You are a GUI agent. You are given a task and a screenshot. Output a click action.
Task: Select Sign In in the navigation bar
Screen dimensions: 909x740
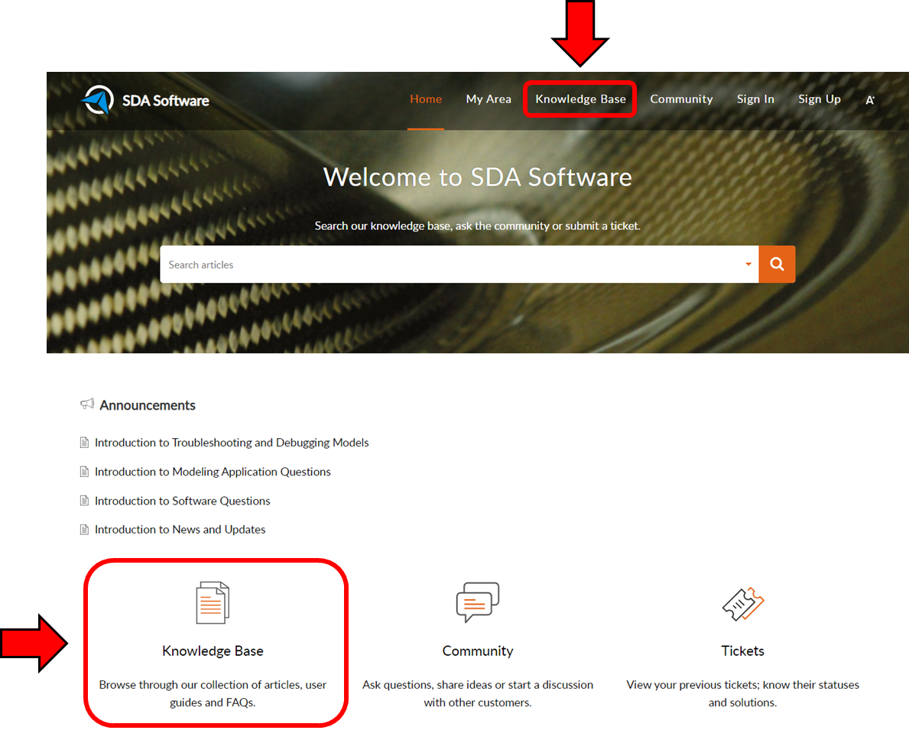point(755,99)
